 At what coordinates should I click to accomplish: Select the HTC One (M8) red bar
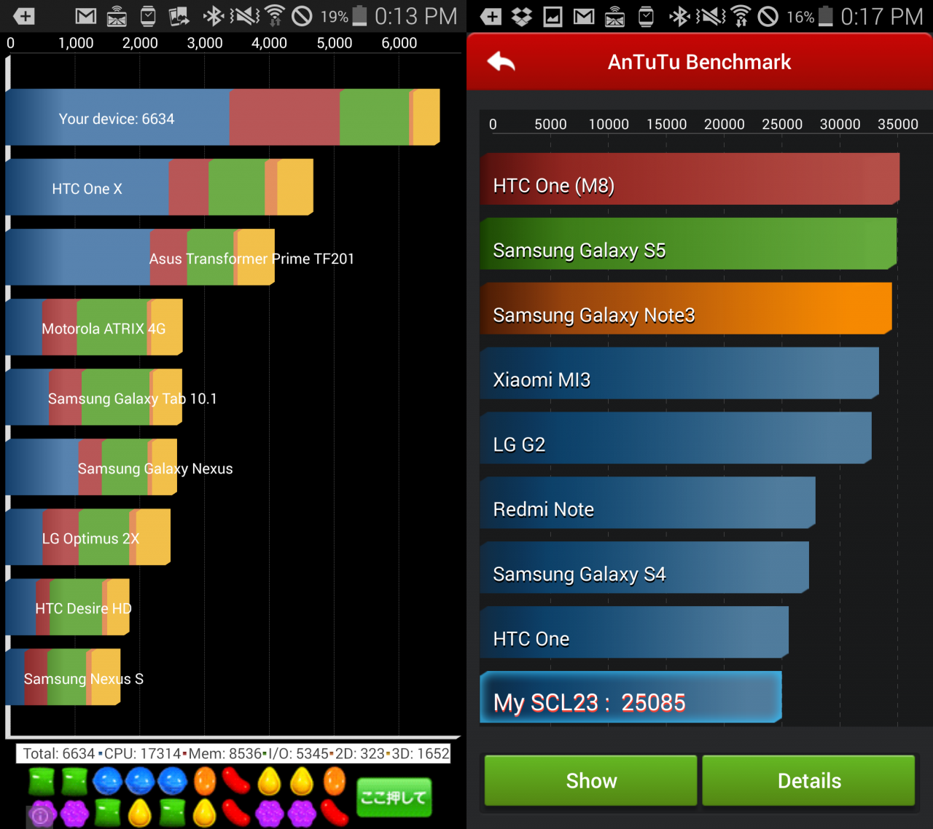click(690, 178)
